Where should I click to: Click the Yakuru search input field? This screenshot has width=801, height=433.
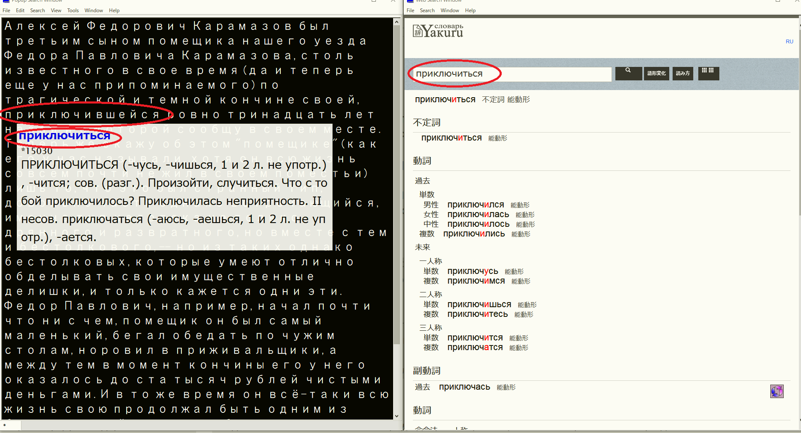coord(511,74)
